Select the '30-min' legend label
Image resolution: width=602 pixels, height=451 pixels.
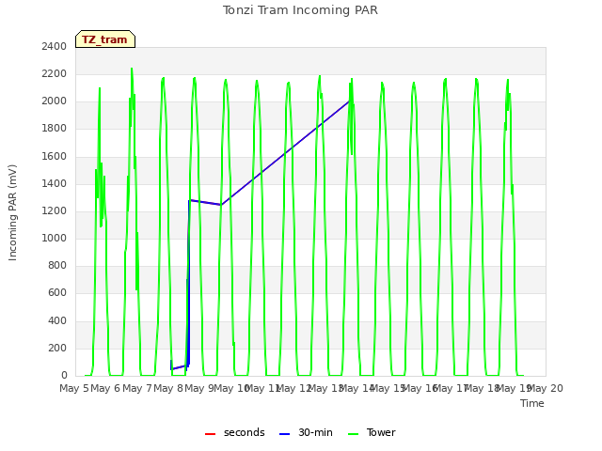coord(315,432)
